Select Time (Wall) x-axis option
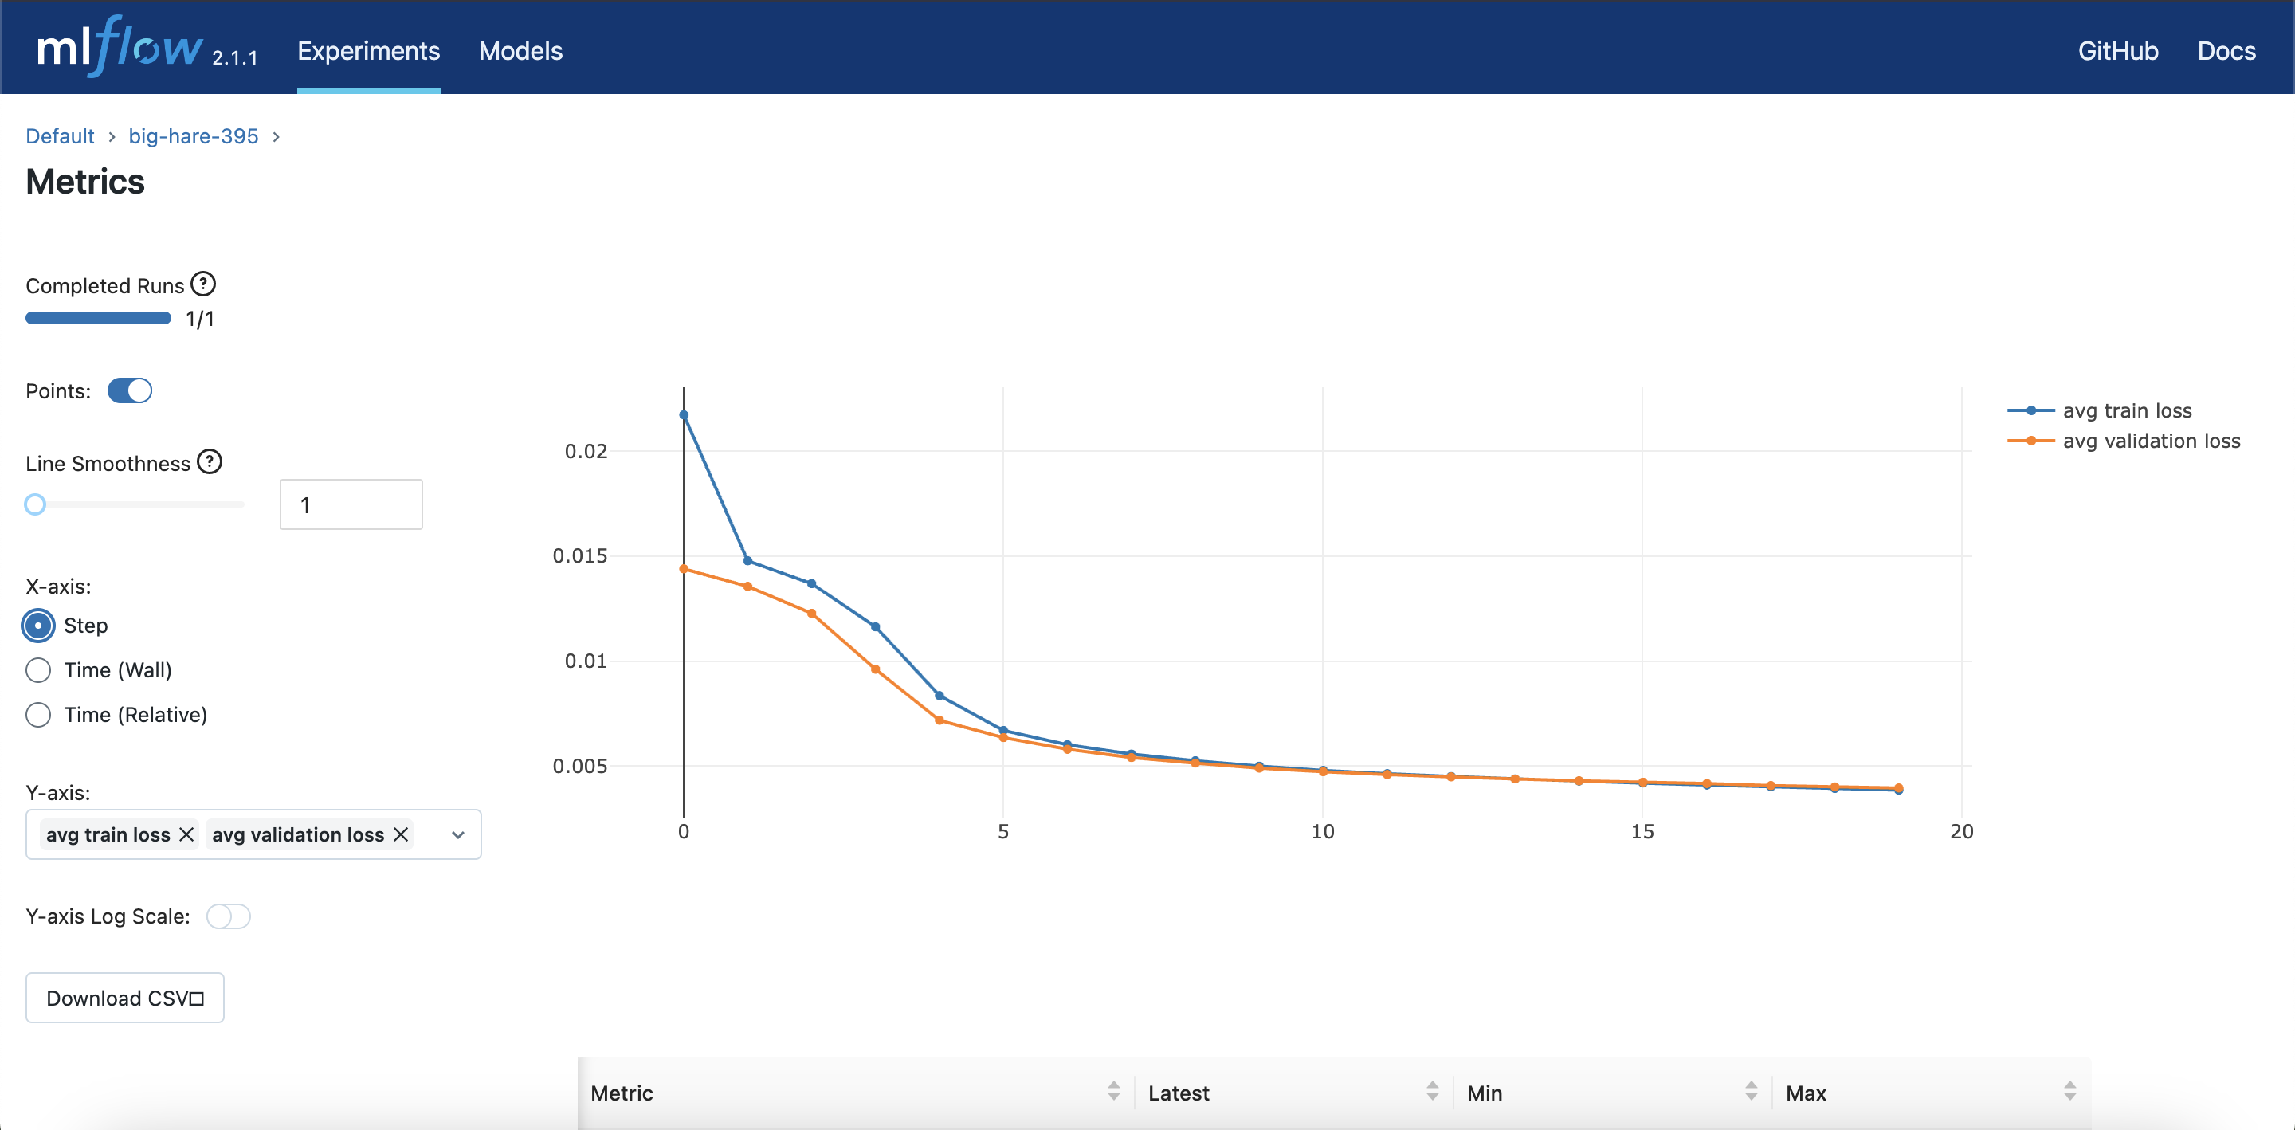Image resolution: width=2295 pixels, height=1130 pixels. 38,670
